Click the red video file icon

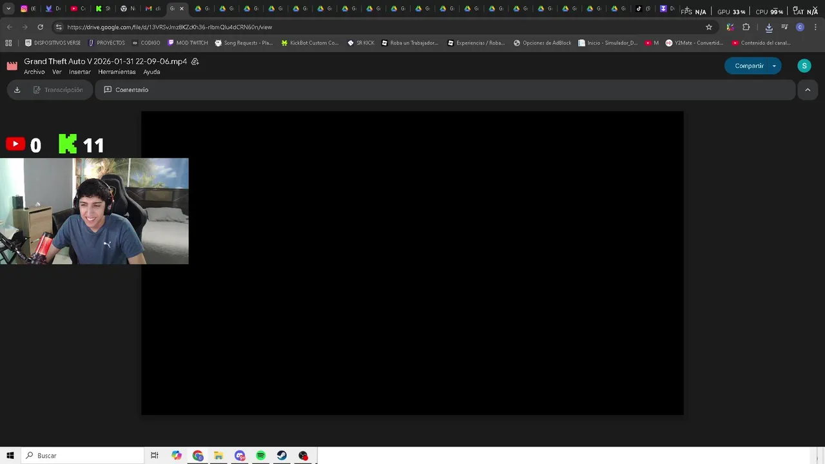[12, 66]
